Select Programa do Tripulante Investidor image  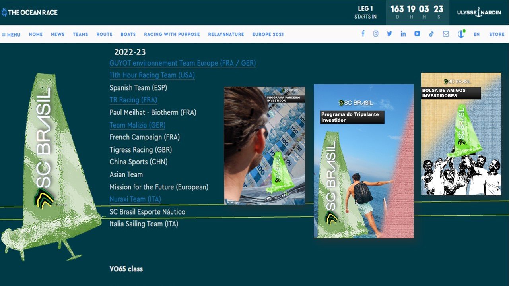tap(363, 161)
